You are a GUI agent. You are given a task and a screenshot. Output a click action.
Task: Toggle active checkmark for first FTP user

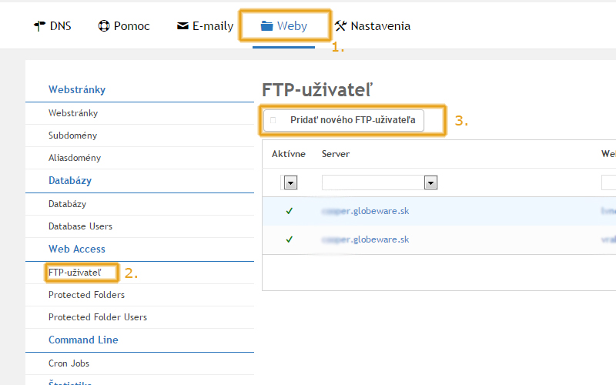(289, 210)
